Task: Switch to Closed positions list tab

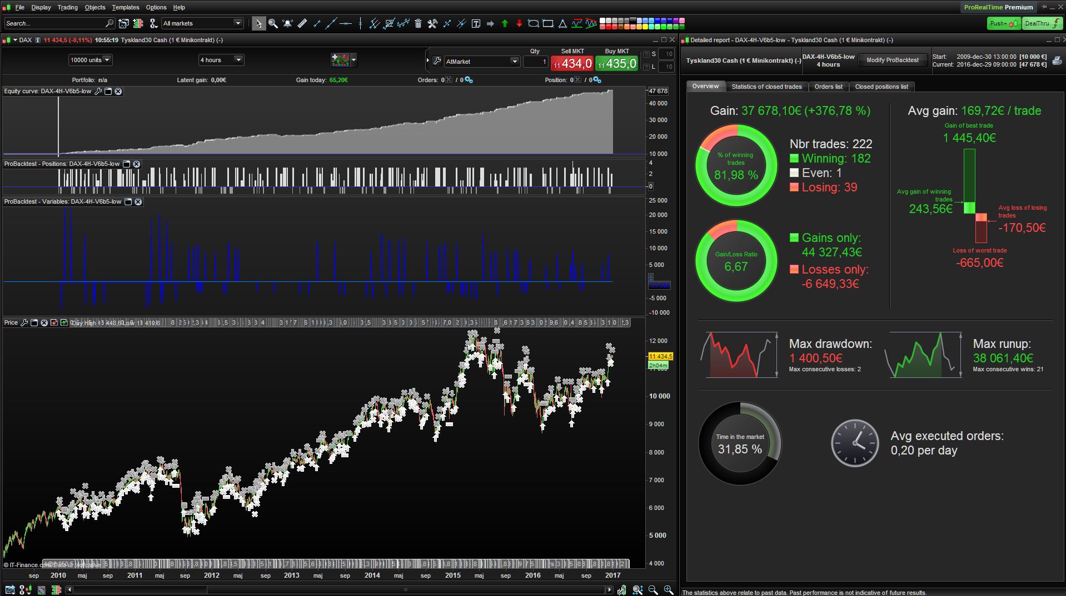Action: point(881,87)
